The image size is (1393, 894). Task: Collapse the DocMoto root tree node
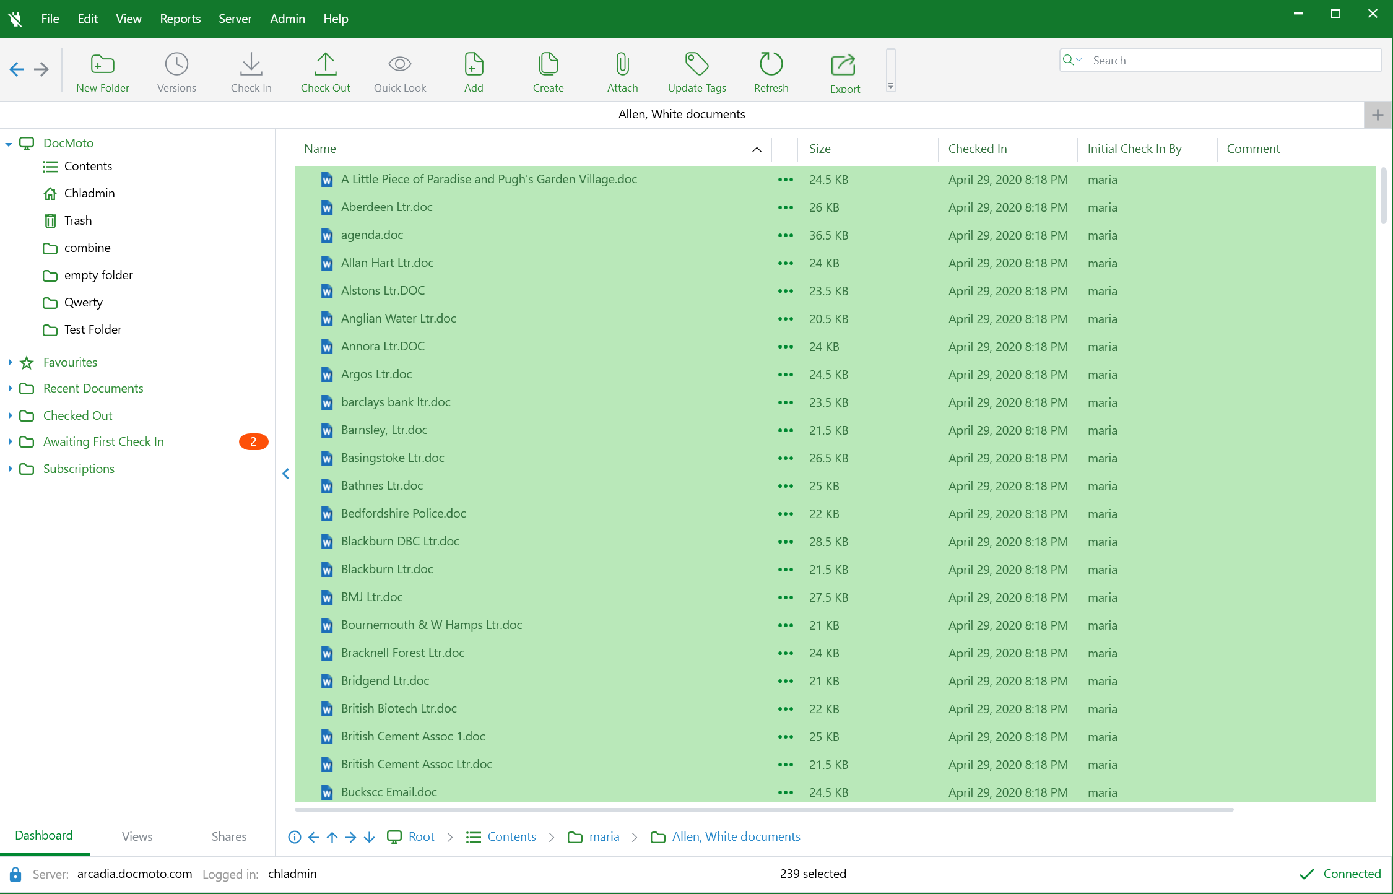point(9,144)
